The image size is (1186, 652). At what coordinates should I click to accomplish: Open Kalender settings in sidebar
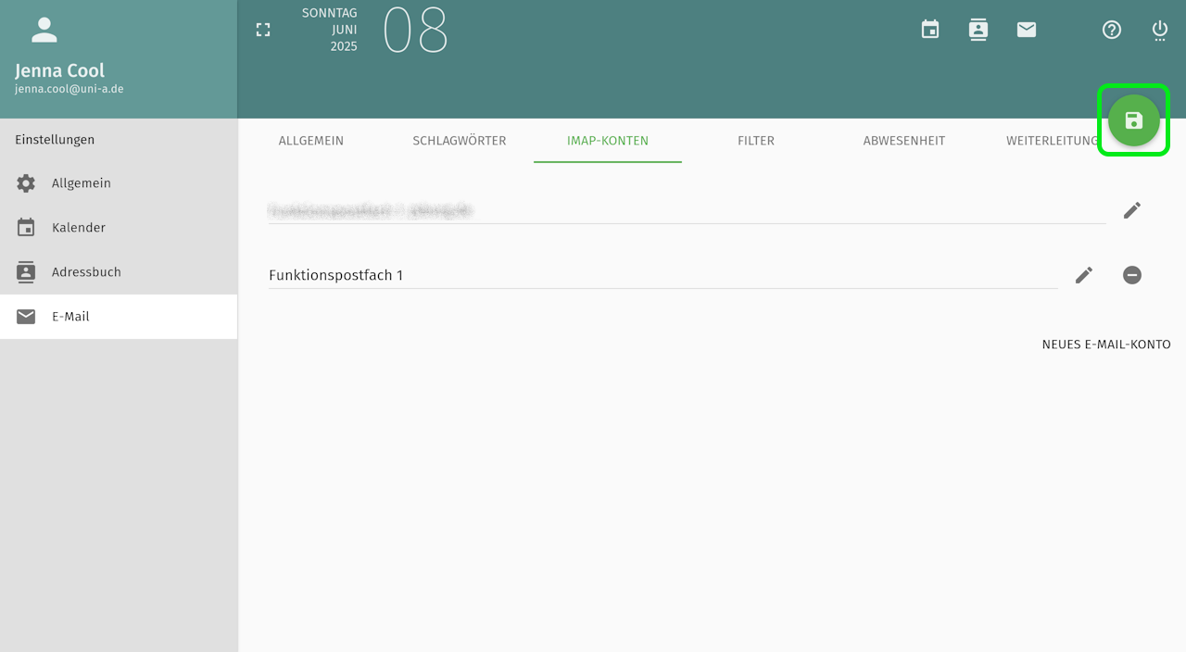pyautogui.click(x=79, y=228)
